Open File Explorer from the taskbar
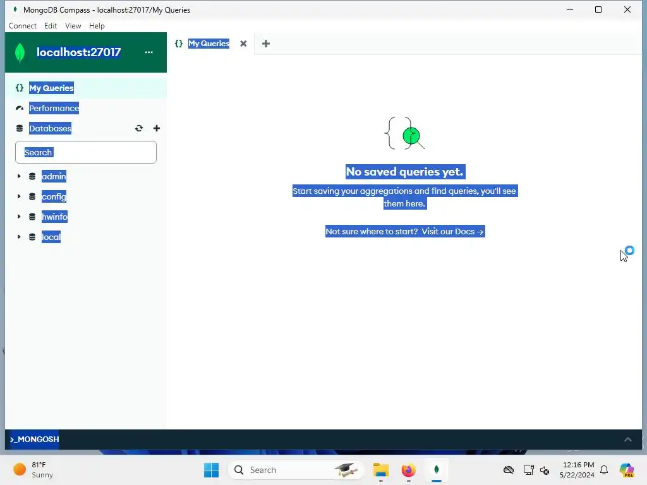The height and width of the screenshot is (485, 647). [381, 470]
